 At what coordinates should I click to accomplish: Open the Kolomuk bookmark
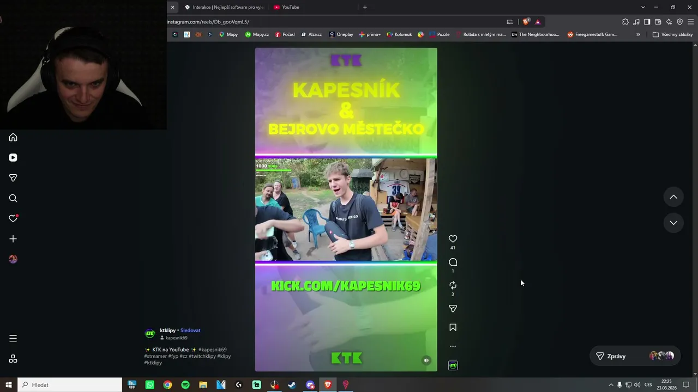[x=399, y=34]
